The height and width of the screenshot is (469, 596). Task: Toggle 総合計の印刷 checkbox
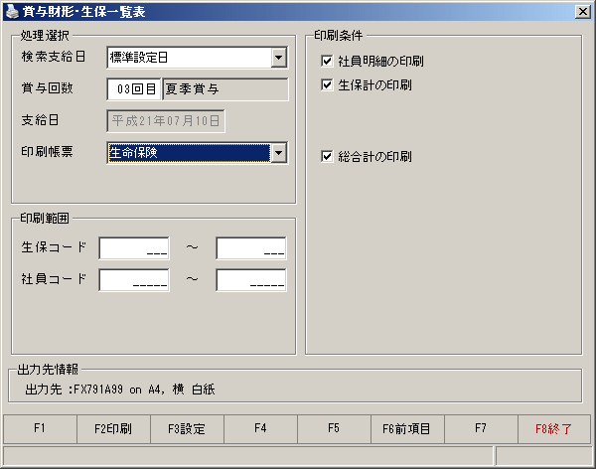(x=327, y=156)
